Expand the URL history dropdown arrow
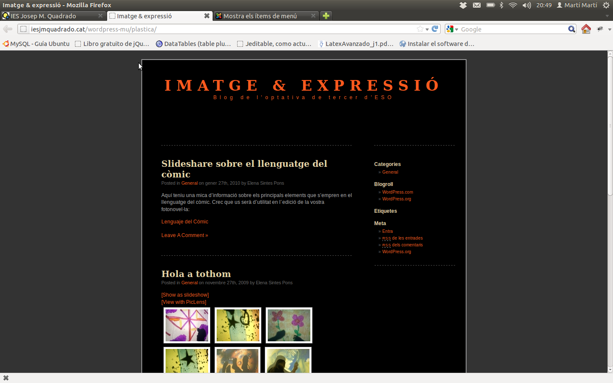This screenshot has height=383, width=613. pos(427,29)
